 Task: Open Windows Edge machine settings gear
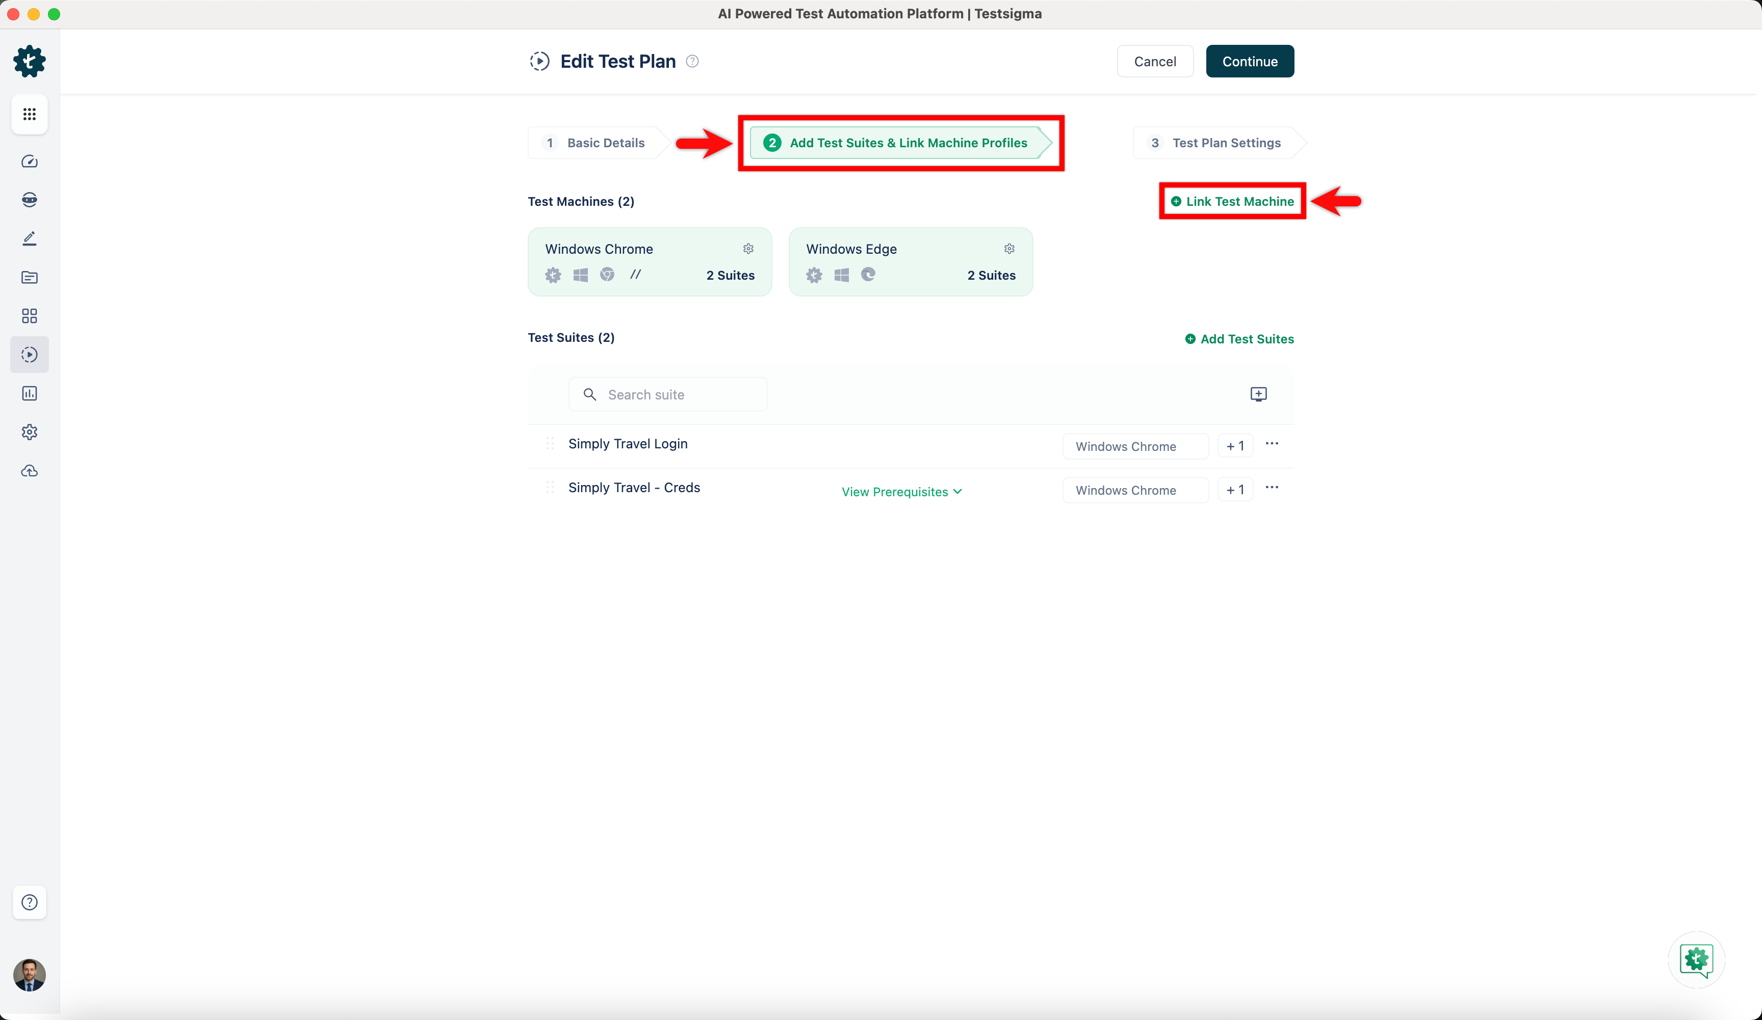pos(1009,249)
